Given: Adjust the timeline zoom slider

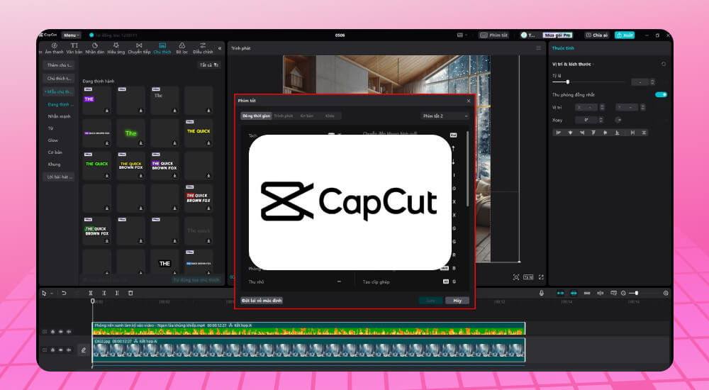Looking at the screenshot, I should tap(637, 293).
